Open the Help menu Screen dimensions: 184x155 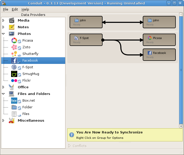tap(25, 9)
